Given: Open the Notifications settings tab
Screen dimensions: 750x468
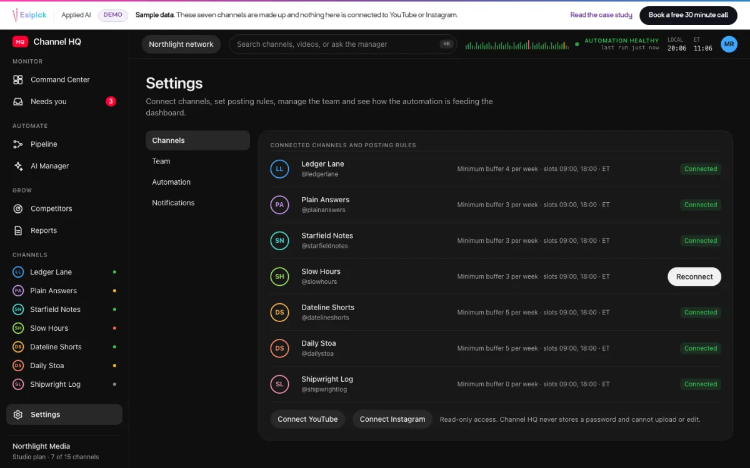Looking at the screenshot, I should [x=197, y=203].
